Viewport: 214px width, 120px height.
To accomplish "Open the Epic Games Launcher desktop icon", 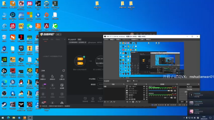I will (21, 50).
